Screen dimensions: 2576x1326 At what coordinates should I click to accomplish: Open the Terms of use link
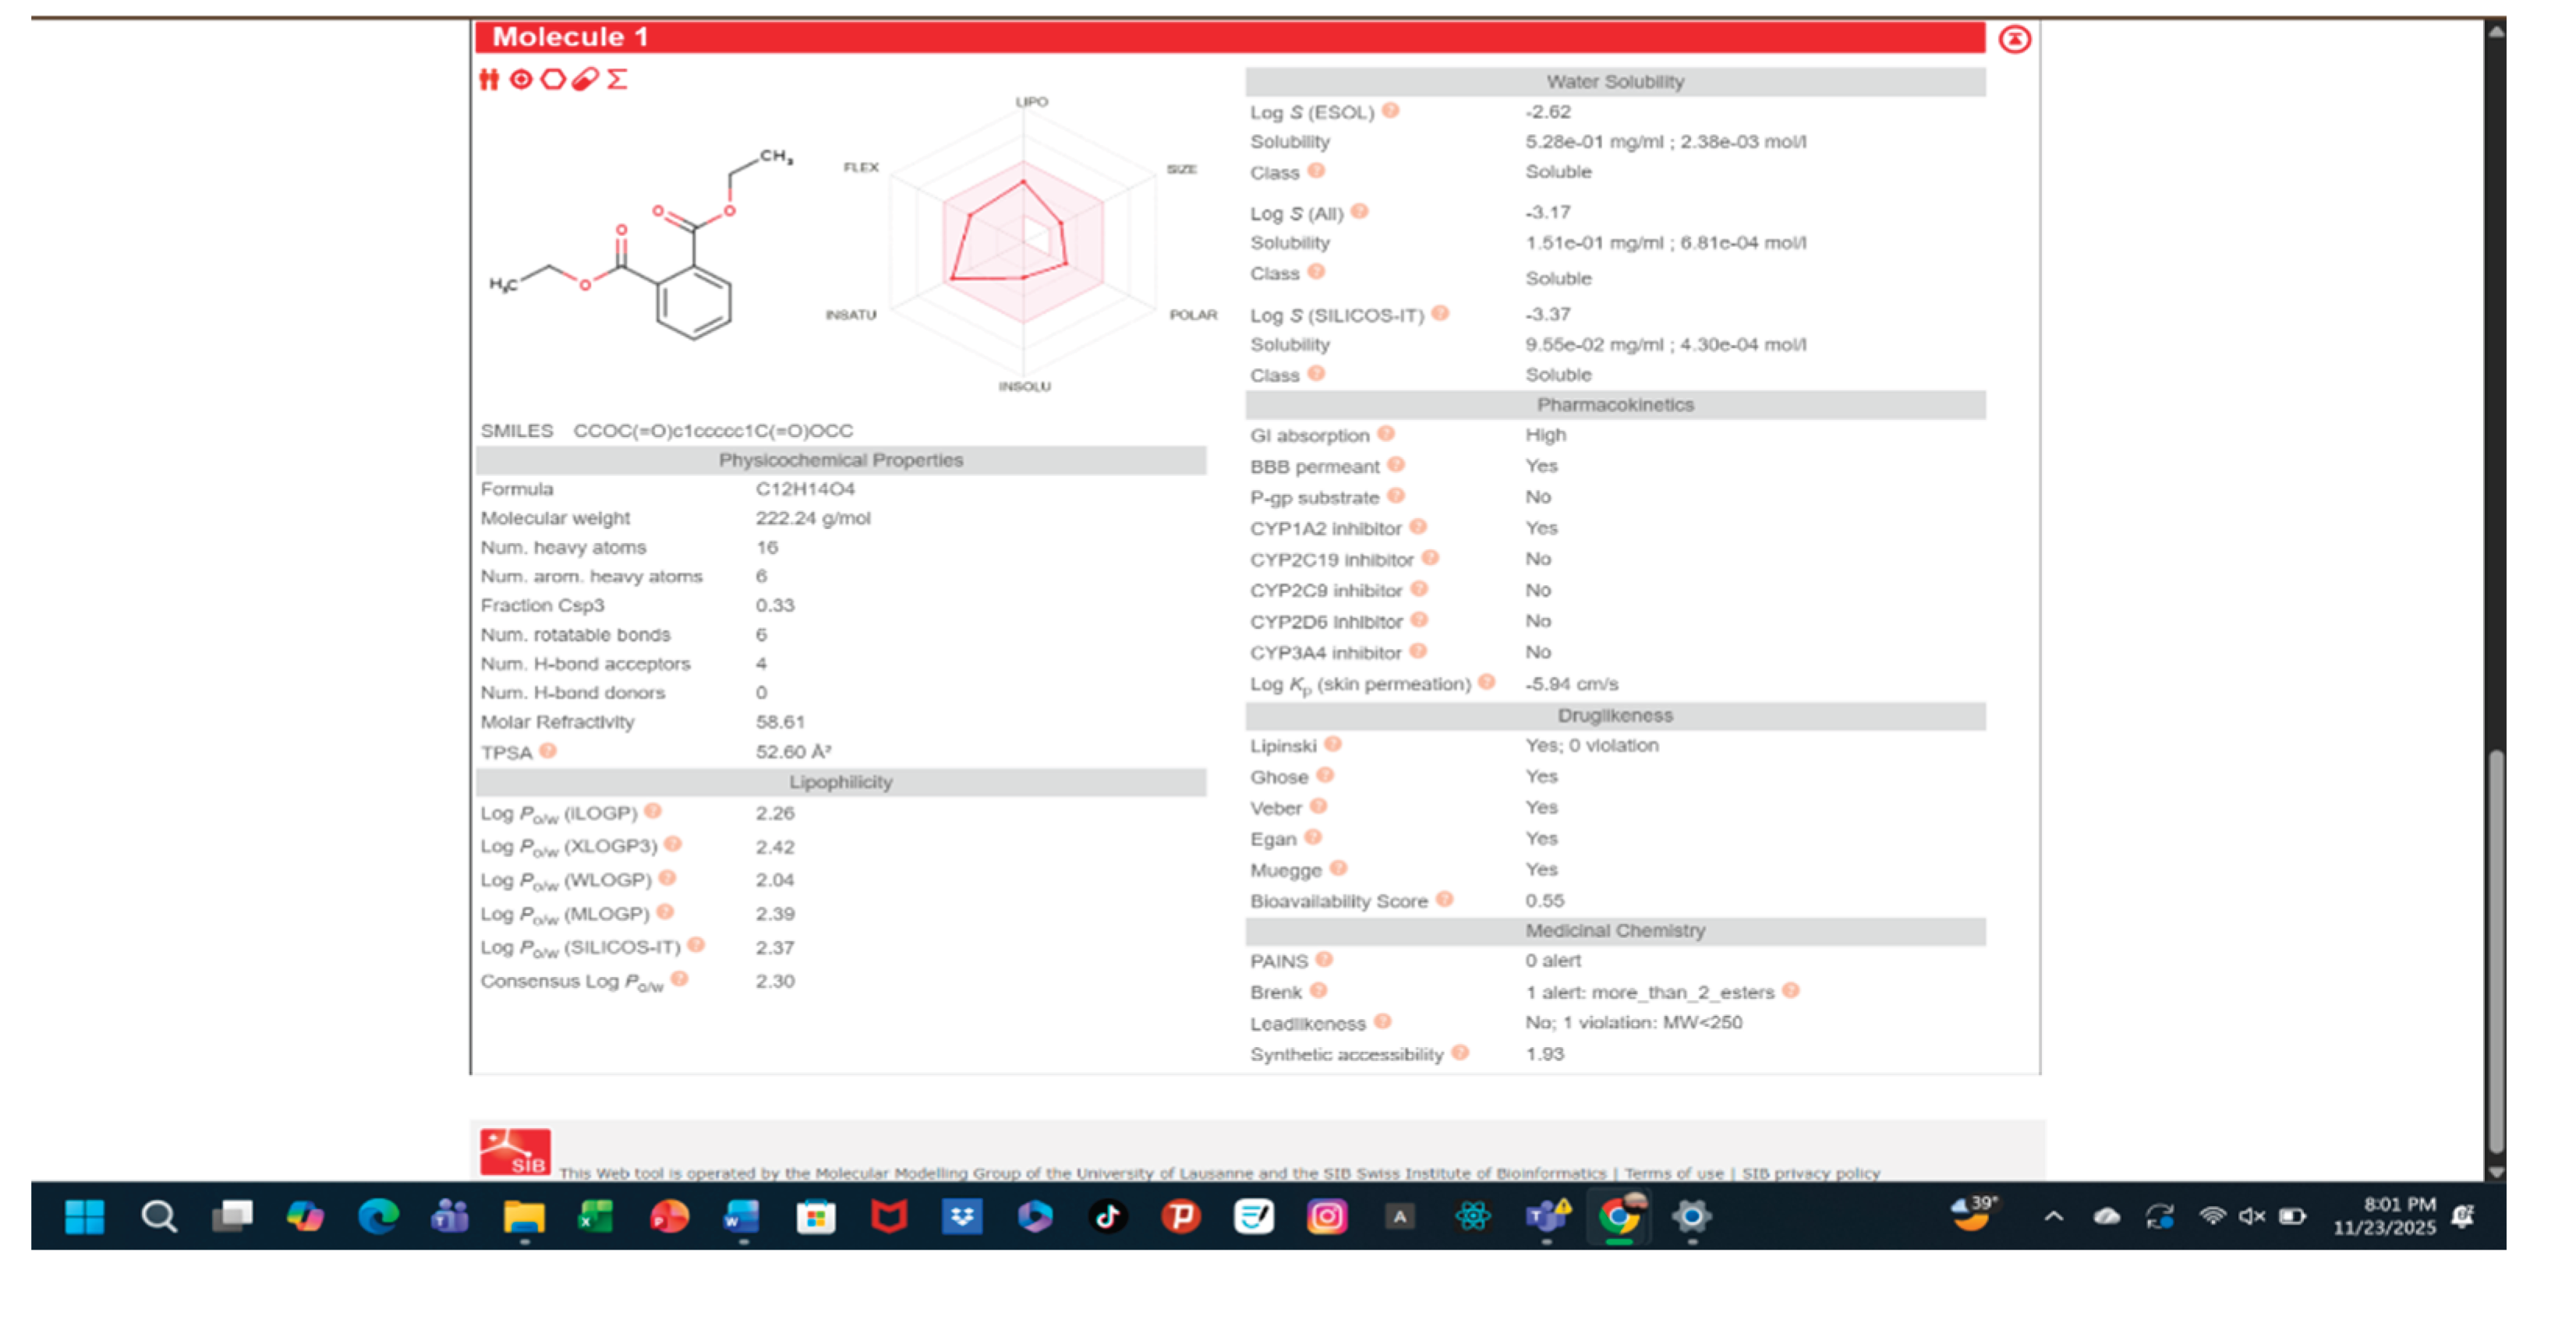[1673, 1173]
